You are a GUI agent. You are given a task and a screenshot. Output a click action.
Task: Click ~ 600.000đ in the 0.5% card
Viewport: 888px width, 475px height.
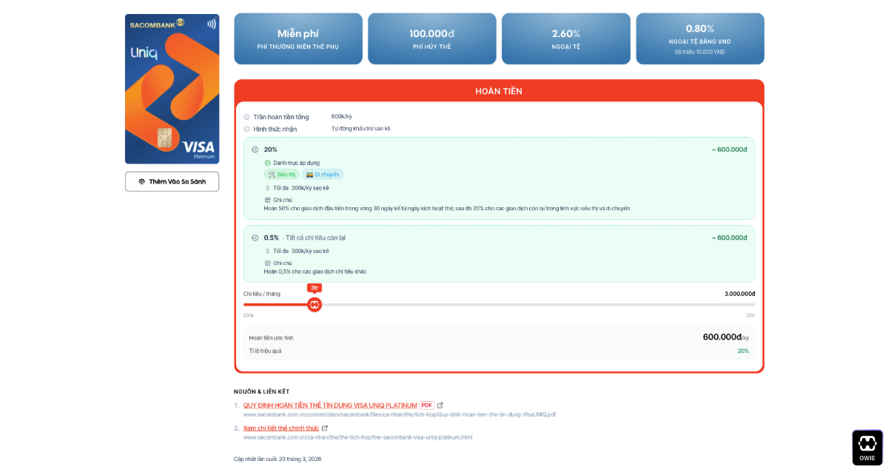pyautogui.click(x=729, y=237)
